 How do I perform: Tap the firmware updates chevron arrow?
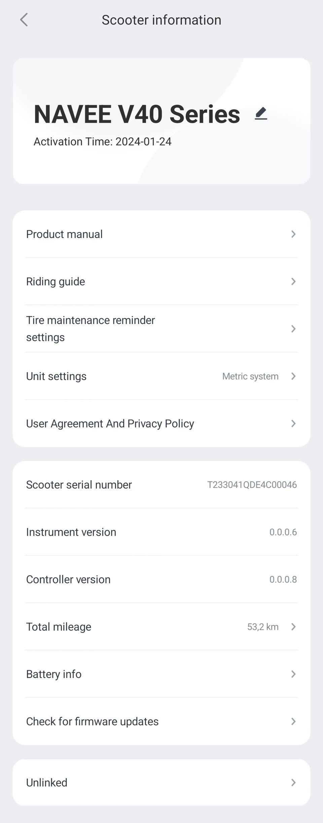click(x=293, y=722)
